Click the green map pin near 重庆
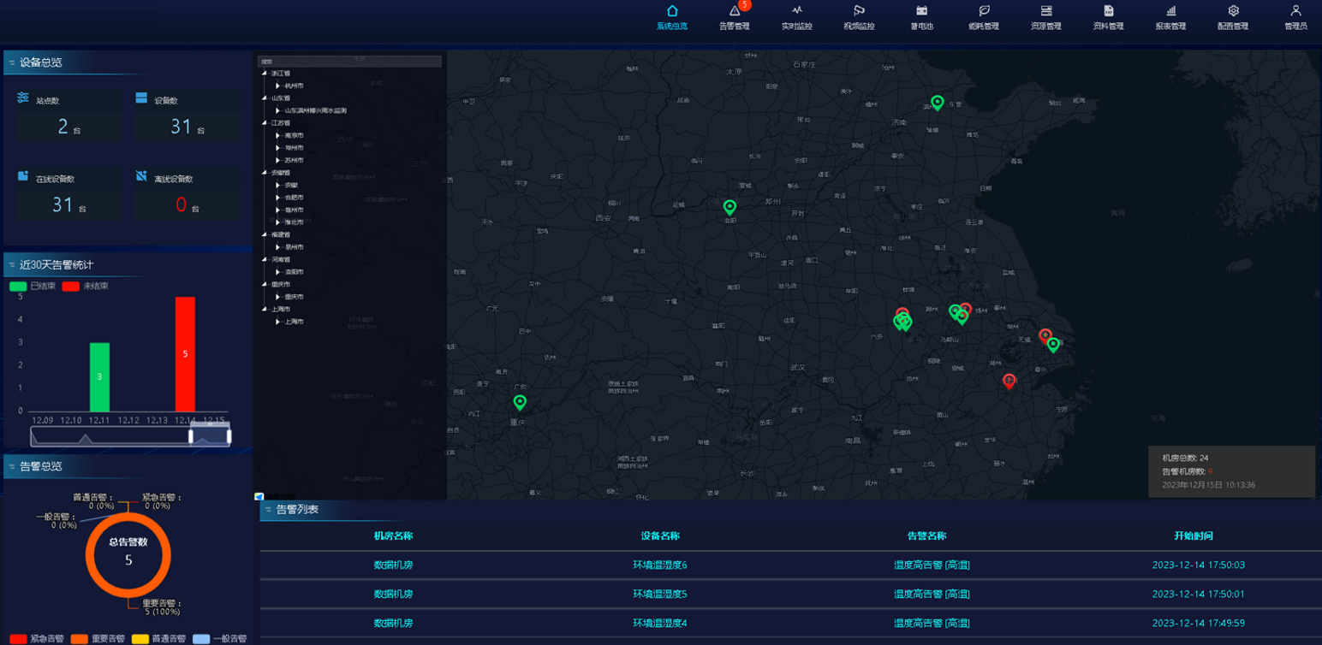The height and width of the screenshot is (645, 1322). pyautogui.click(x=520, y=401)
